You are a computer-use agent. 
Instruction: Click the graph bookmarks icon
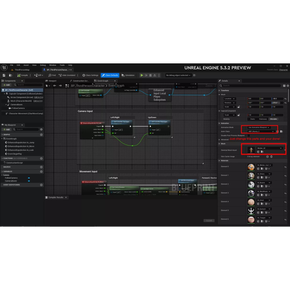point(48,86)
